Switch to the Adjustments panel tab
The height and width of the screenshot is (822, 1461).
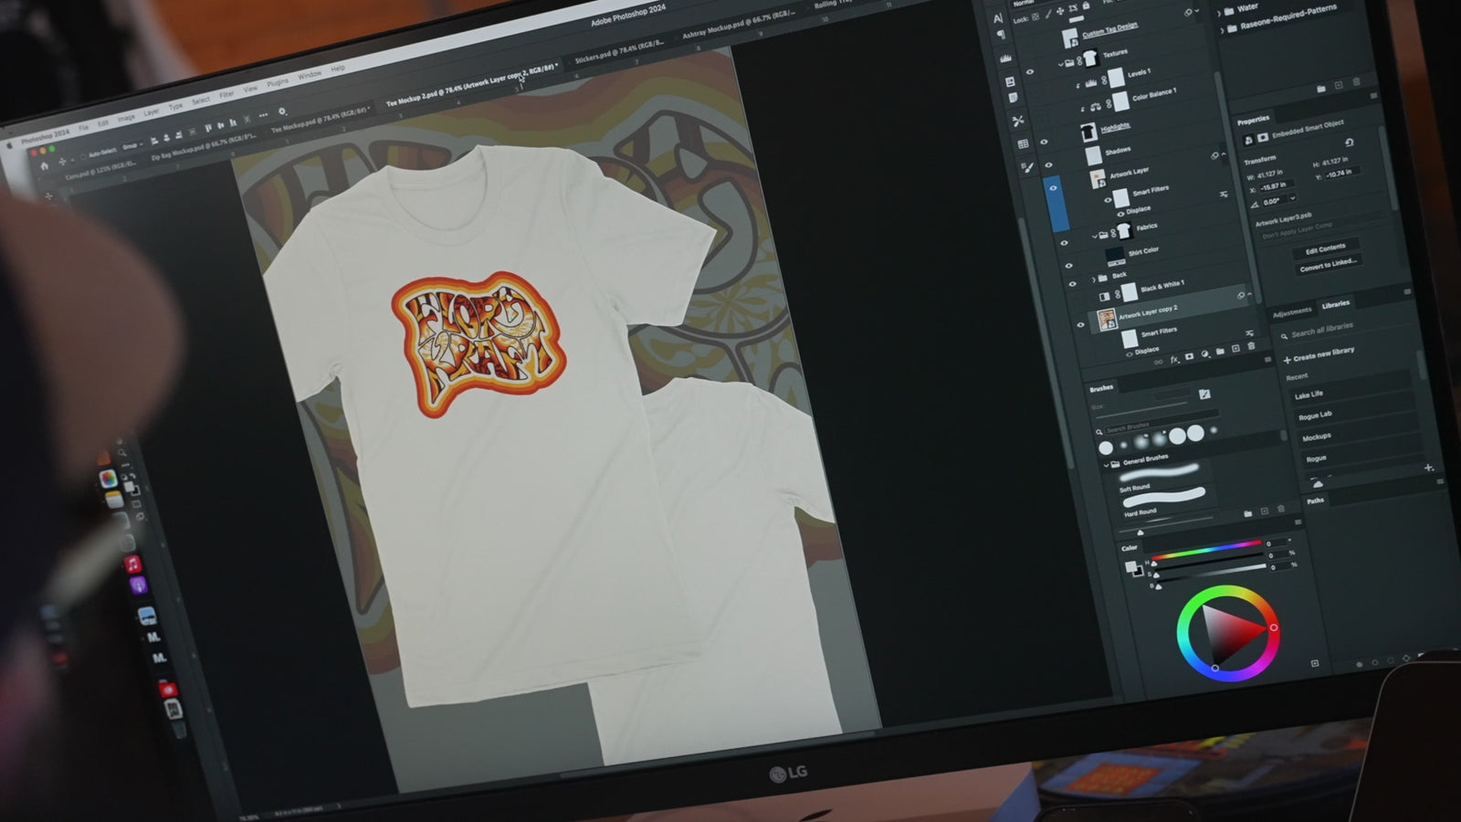[1291, 312]
